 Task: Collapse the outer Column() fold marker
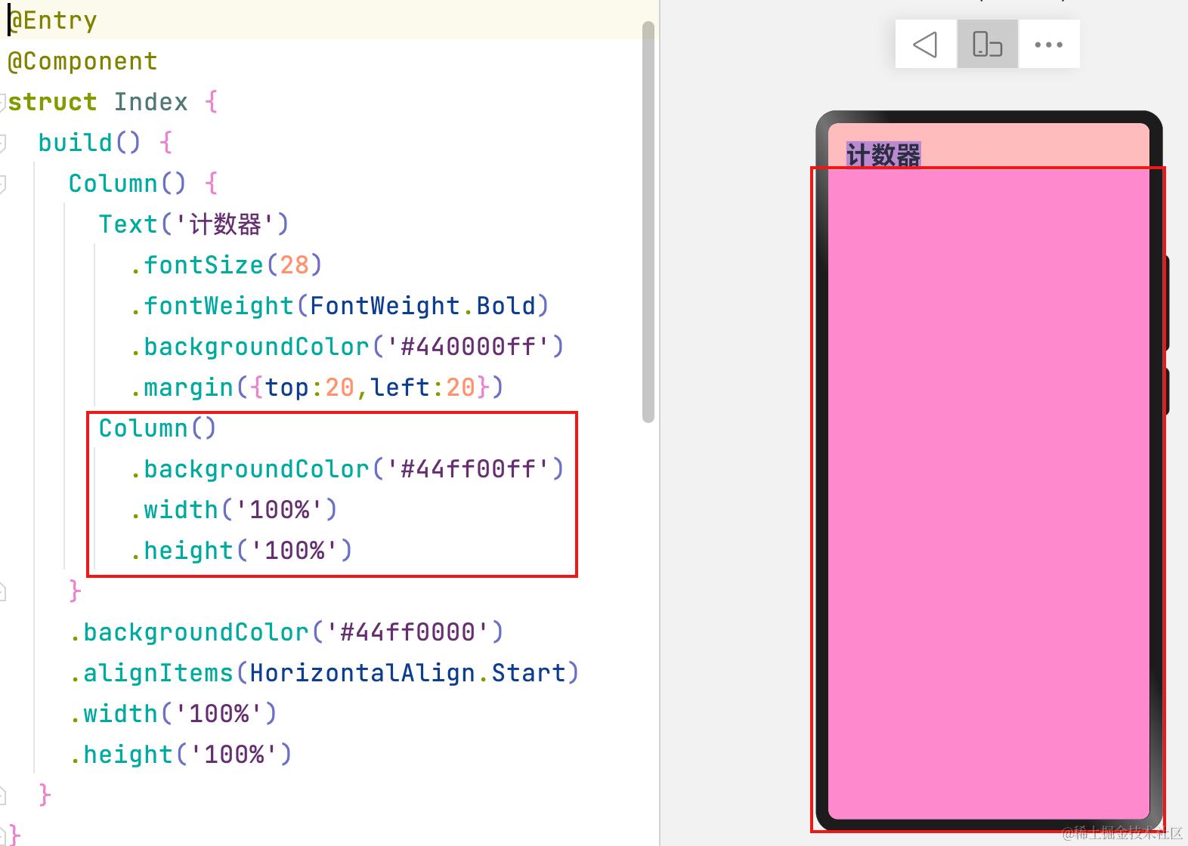[x=2, y=184]
